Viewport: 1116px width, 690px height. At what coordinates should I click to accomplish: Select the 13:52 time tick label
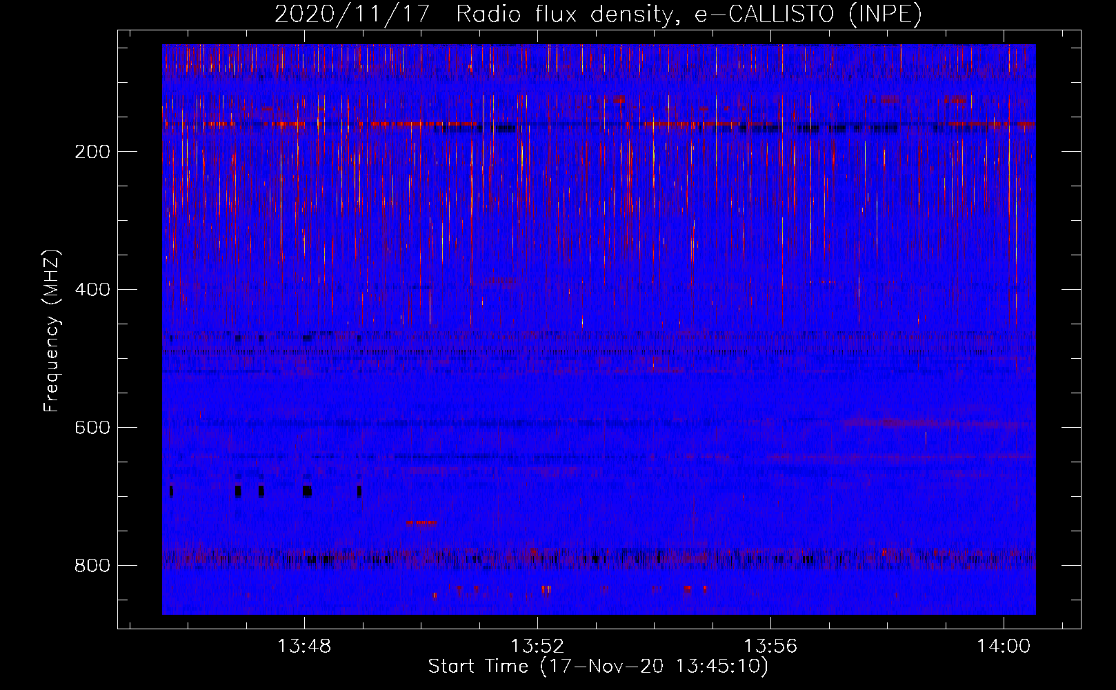[x=537, y=647]
